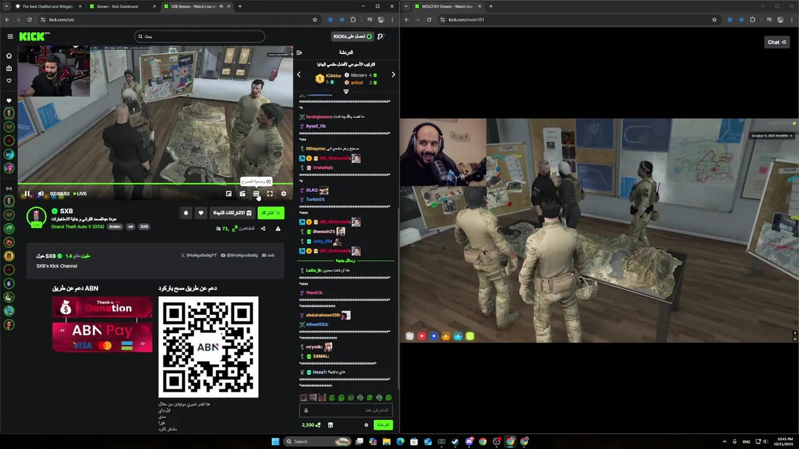Click Chat toggle in MOLO101 window
Screen dimensions: 799x449
(x=777, y=42)
